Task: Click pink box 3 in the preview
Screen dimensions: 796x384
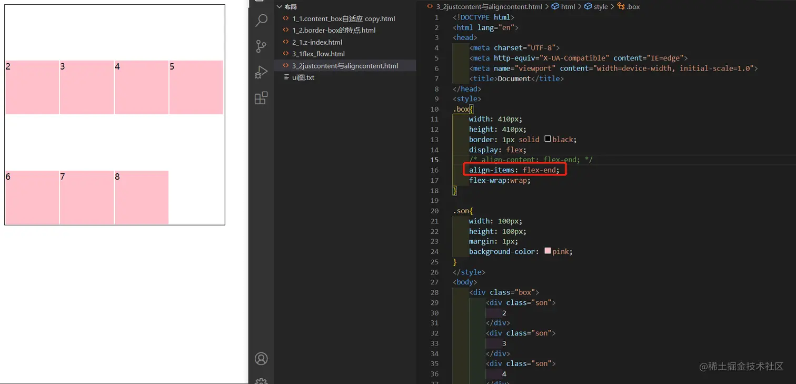Action: pyautogui.click(x=87, y=87)
